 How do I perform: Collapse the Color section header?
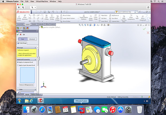tap(35, 90)
